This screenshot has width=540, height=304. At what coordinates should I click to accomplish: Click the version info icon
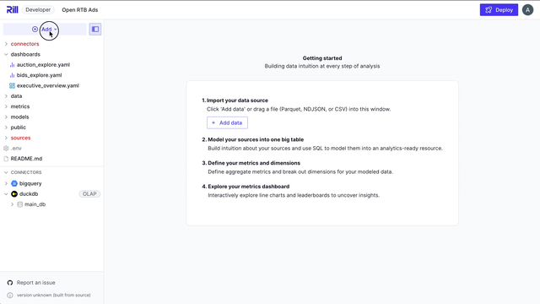10,295
